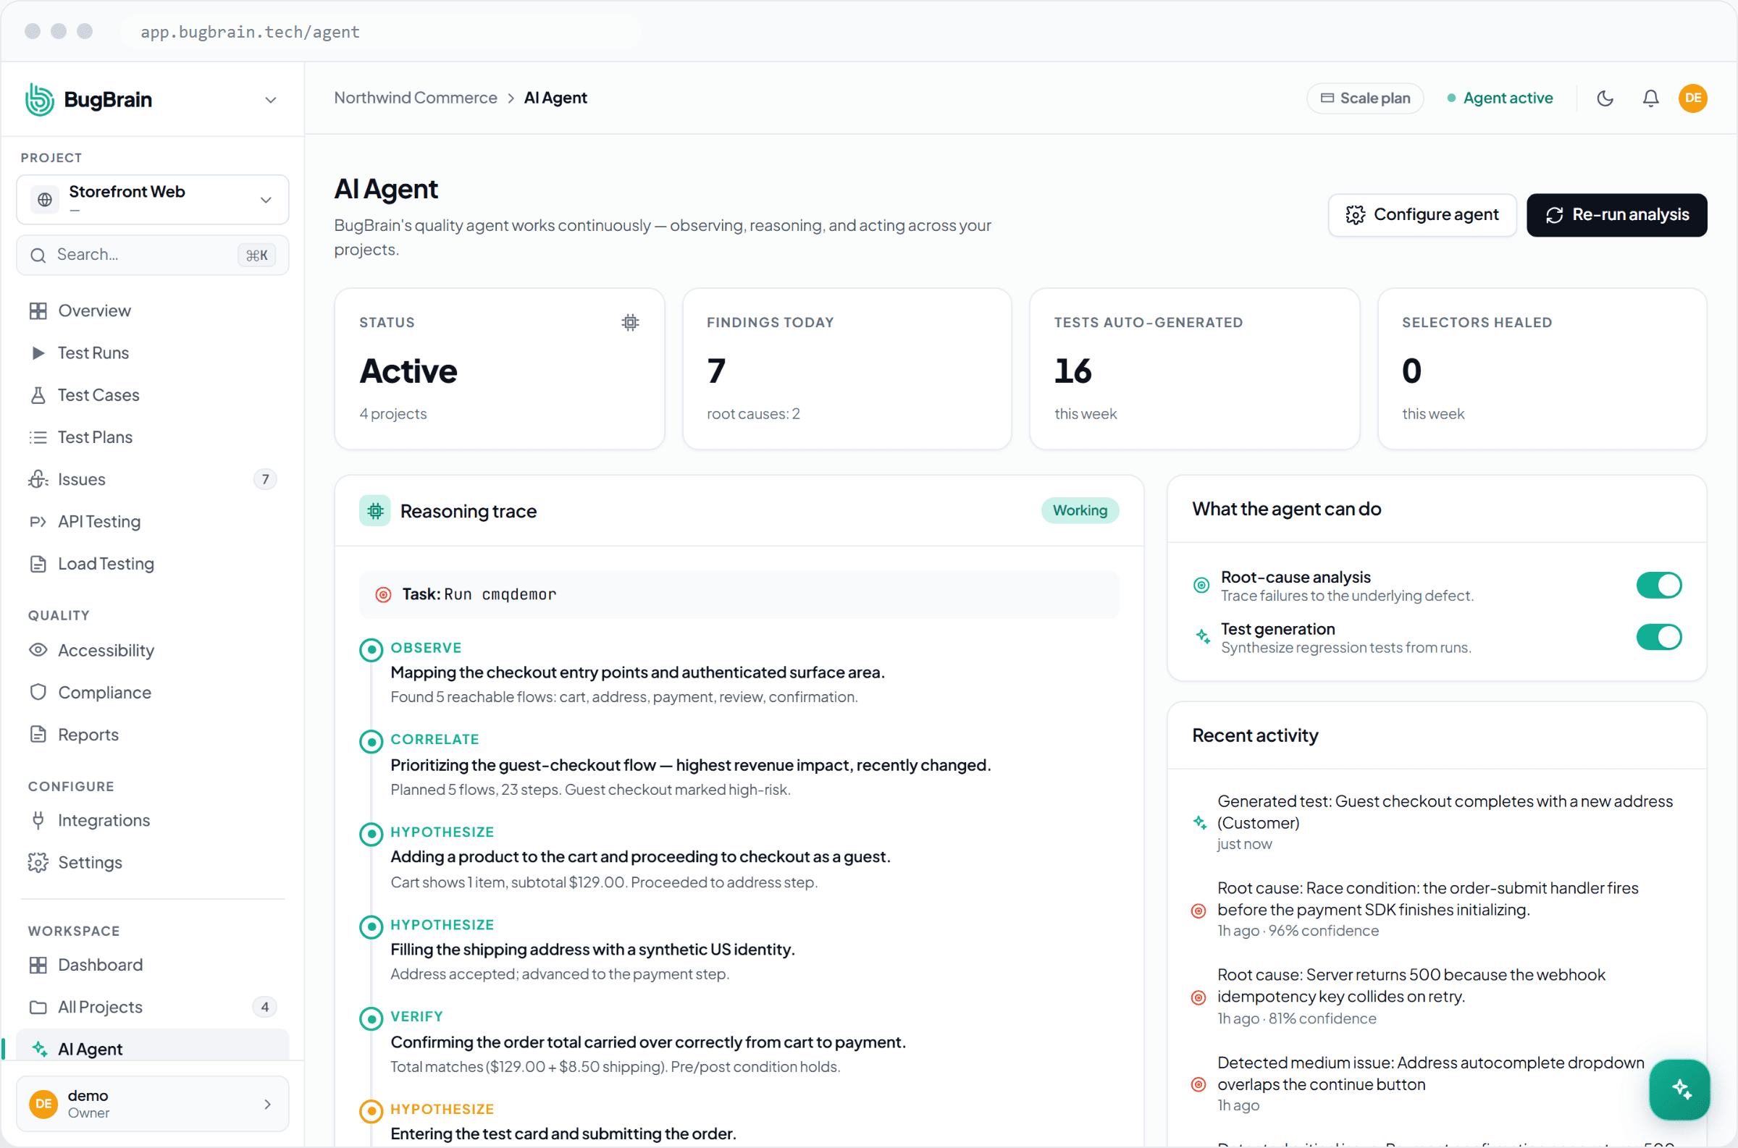1738x1148 pixels.
Task: Click the refresh icon in Re-run analysis
Action: coord(1554,214)
